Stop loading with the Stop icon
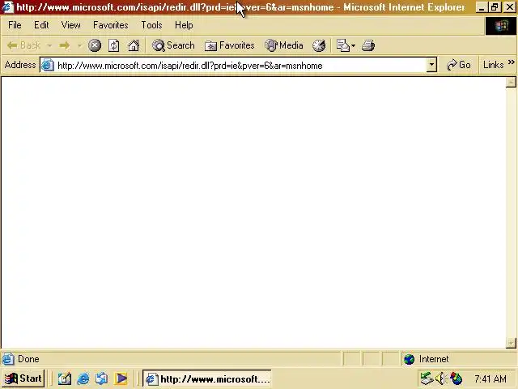 point(95,45)
